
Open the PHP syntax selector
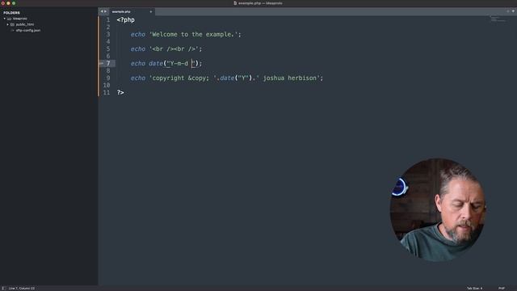coord(502,289)
